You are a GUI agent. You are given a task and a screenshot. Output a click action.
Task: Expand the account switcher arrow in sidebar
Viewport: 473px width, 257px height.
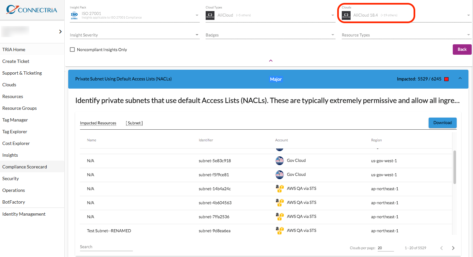click(x=60, y=32)
